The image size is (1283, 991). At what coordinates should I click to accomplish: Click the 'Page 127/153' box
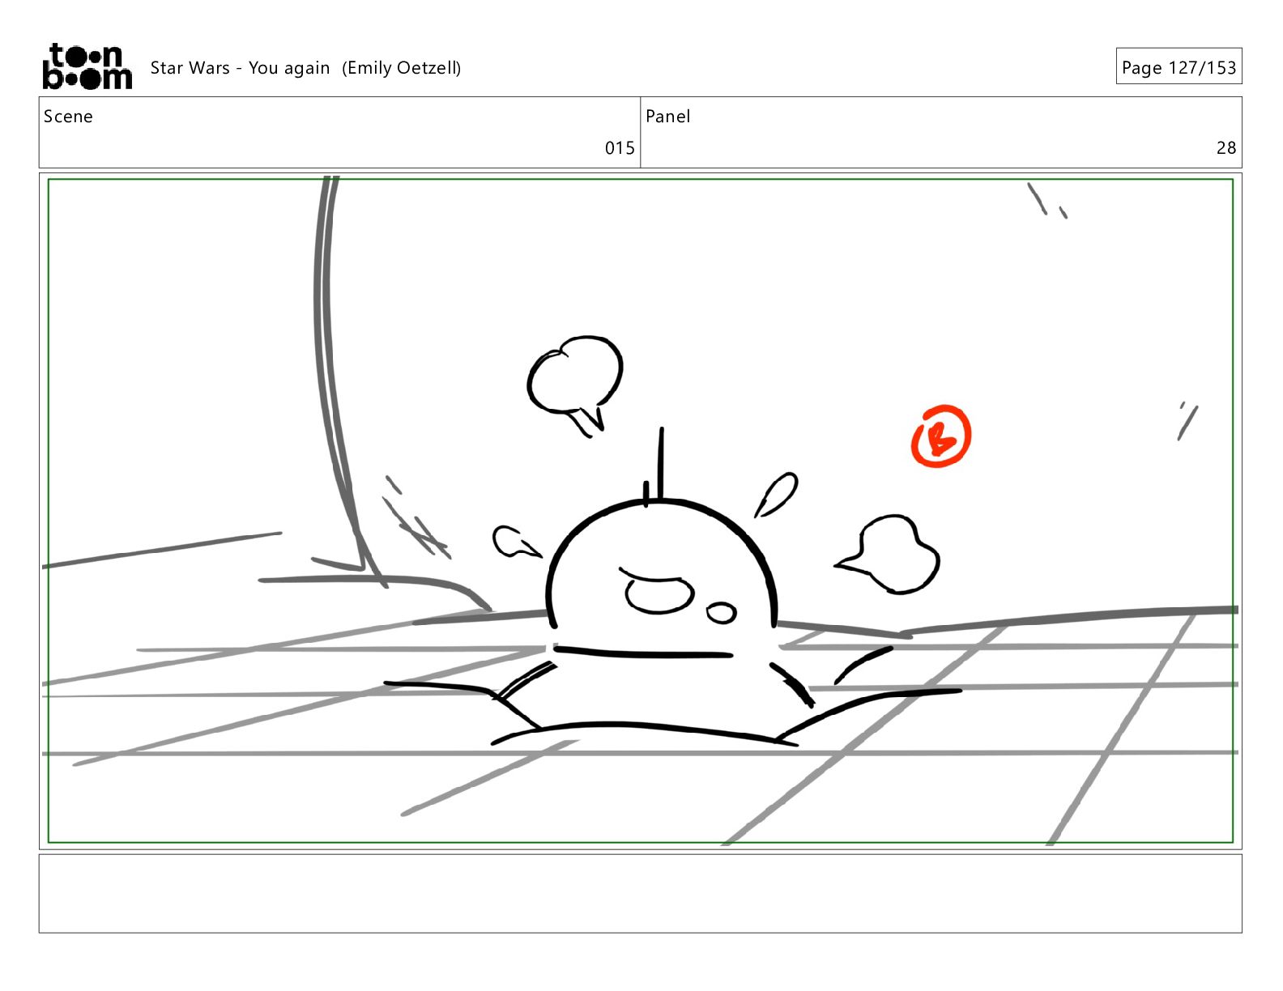1179,66
